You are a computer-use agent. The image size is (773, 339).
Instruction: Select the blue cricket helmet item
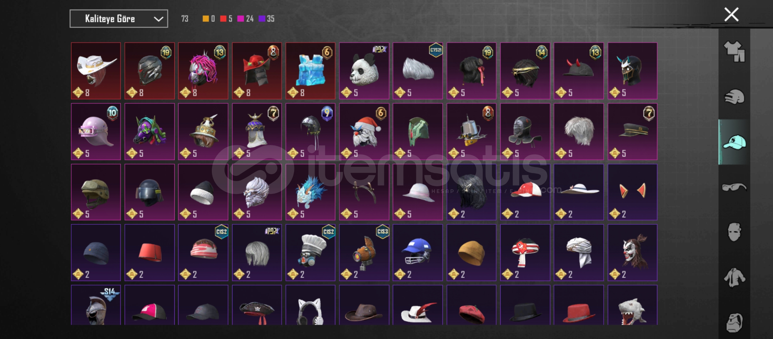[418, 253]
